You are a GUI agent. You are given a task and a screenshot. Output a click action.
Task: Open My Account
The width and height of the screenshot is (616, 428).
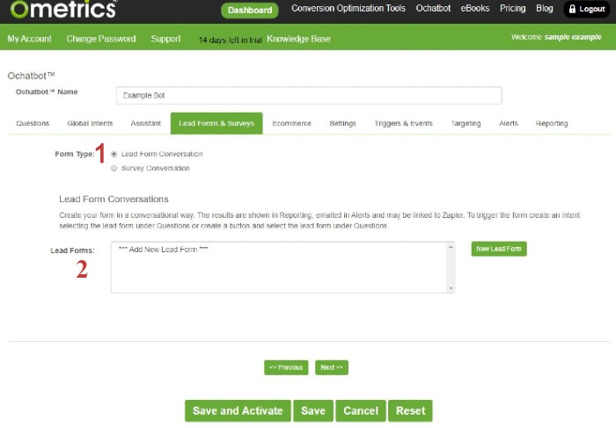29,39
